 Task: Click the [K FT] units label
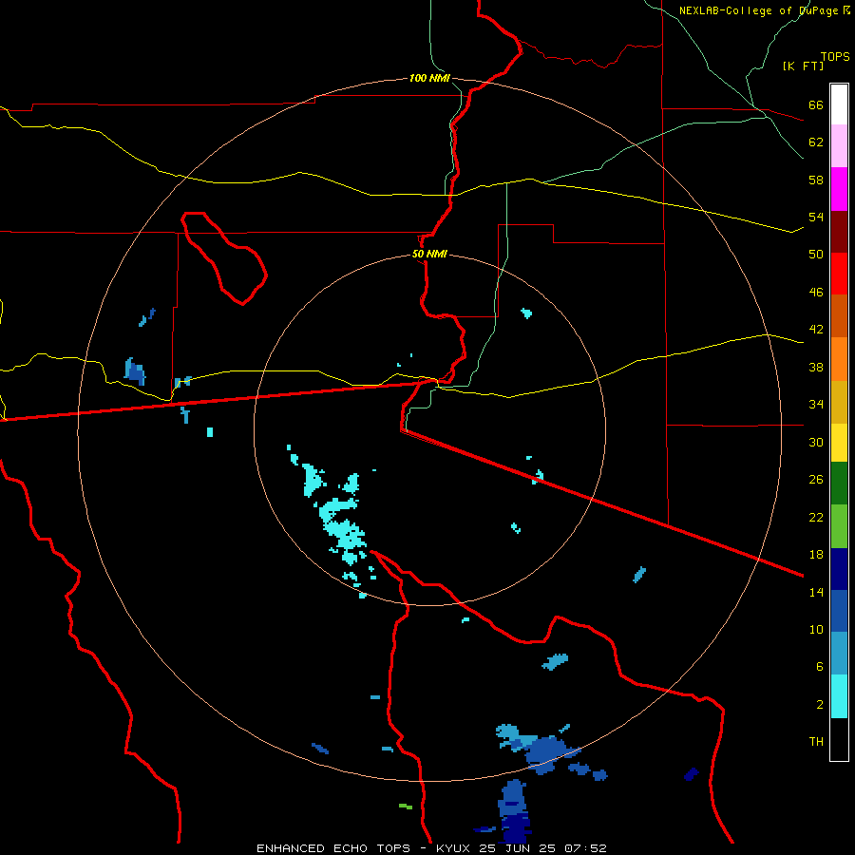tap(803, 66)
